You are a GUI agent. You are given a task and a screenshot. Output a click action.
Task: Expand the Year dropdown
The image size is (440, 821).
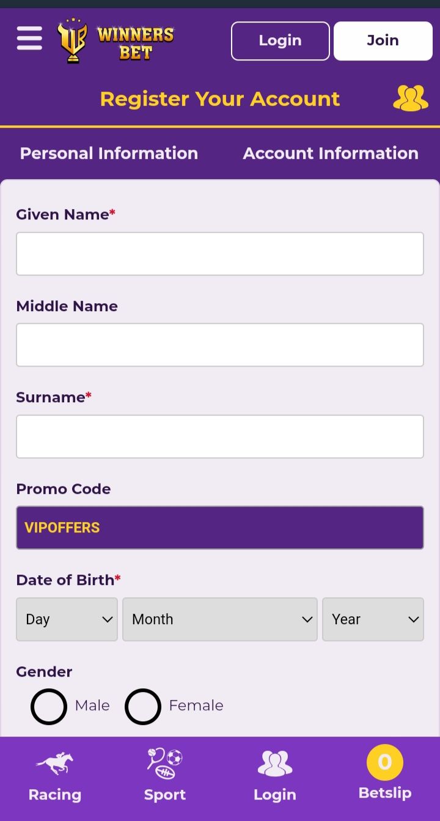click(373, 619)
